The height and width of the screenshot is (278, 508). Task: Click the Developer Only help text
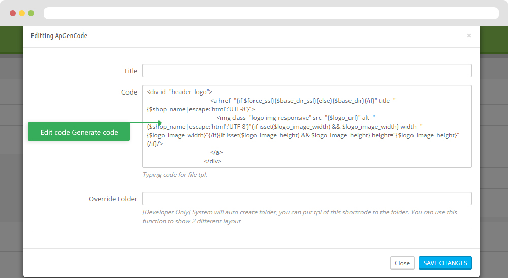pos(300,217)
